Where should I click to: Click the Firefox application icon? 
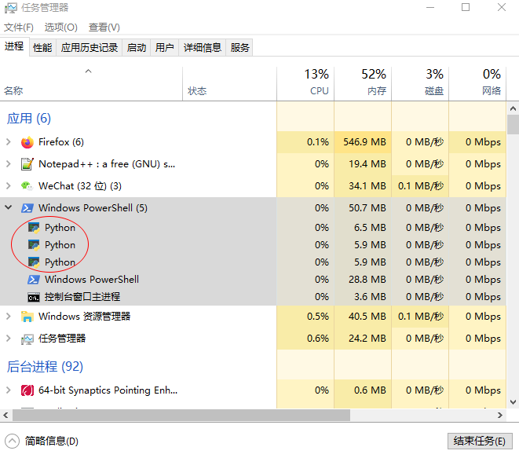pos(27,142)
